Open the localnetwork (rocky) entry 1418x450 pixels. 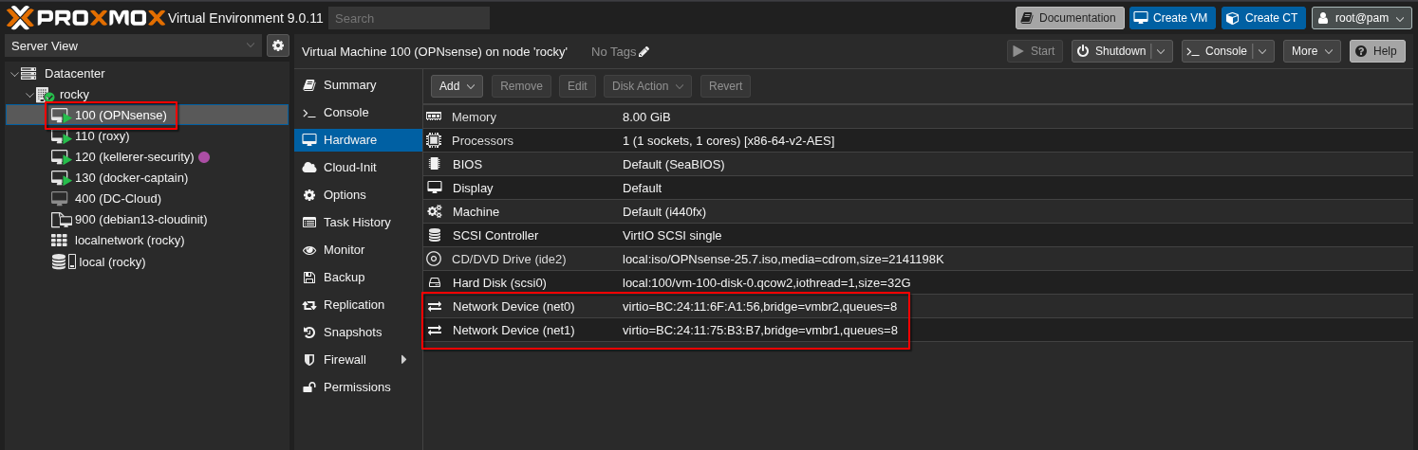[x=129, y=241]
